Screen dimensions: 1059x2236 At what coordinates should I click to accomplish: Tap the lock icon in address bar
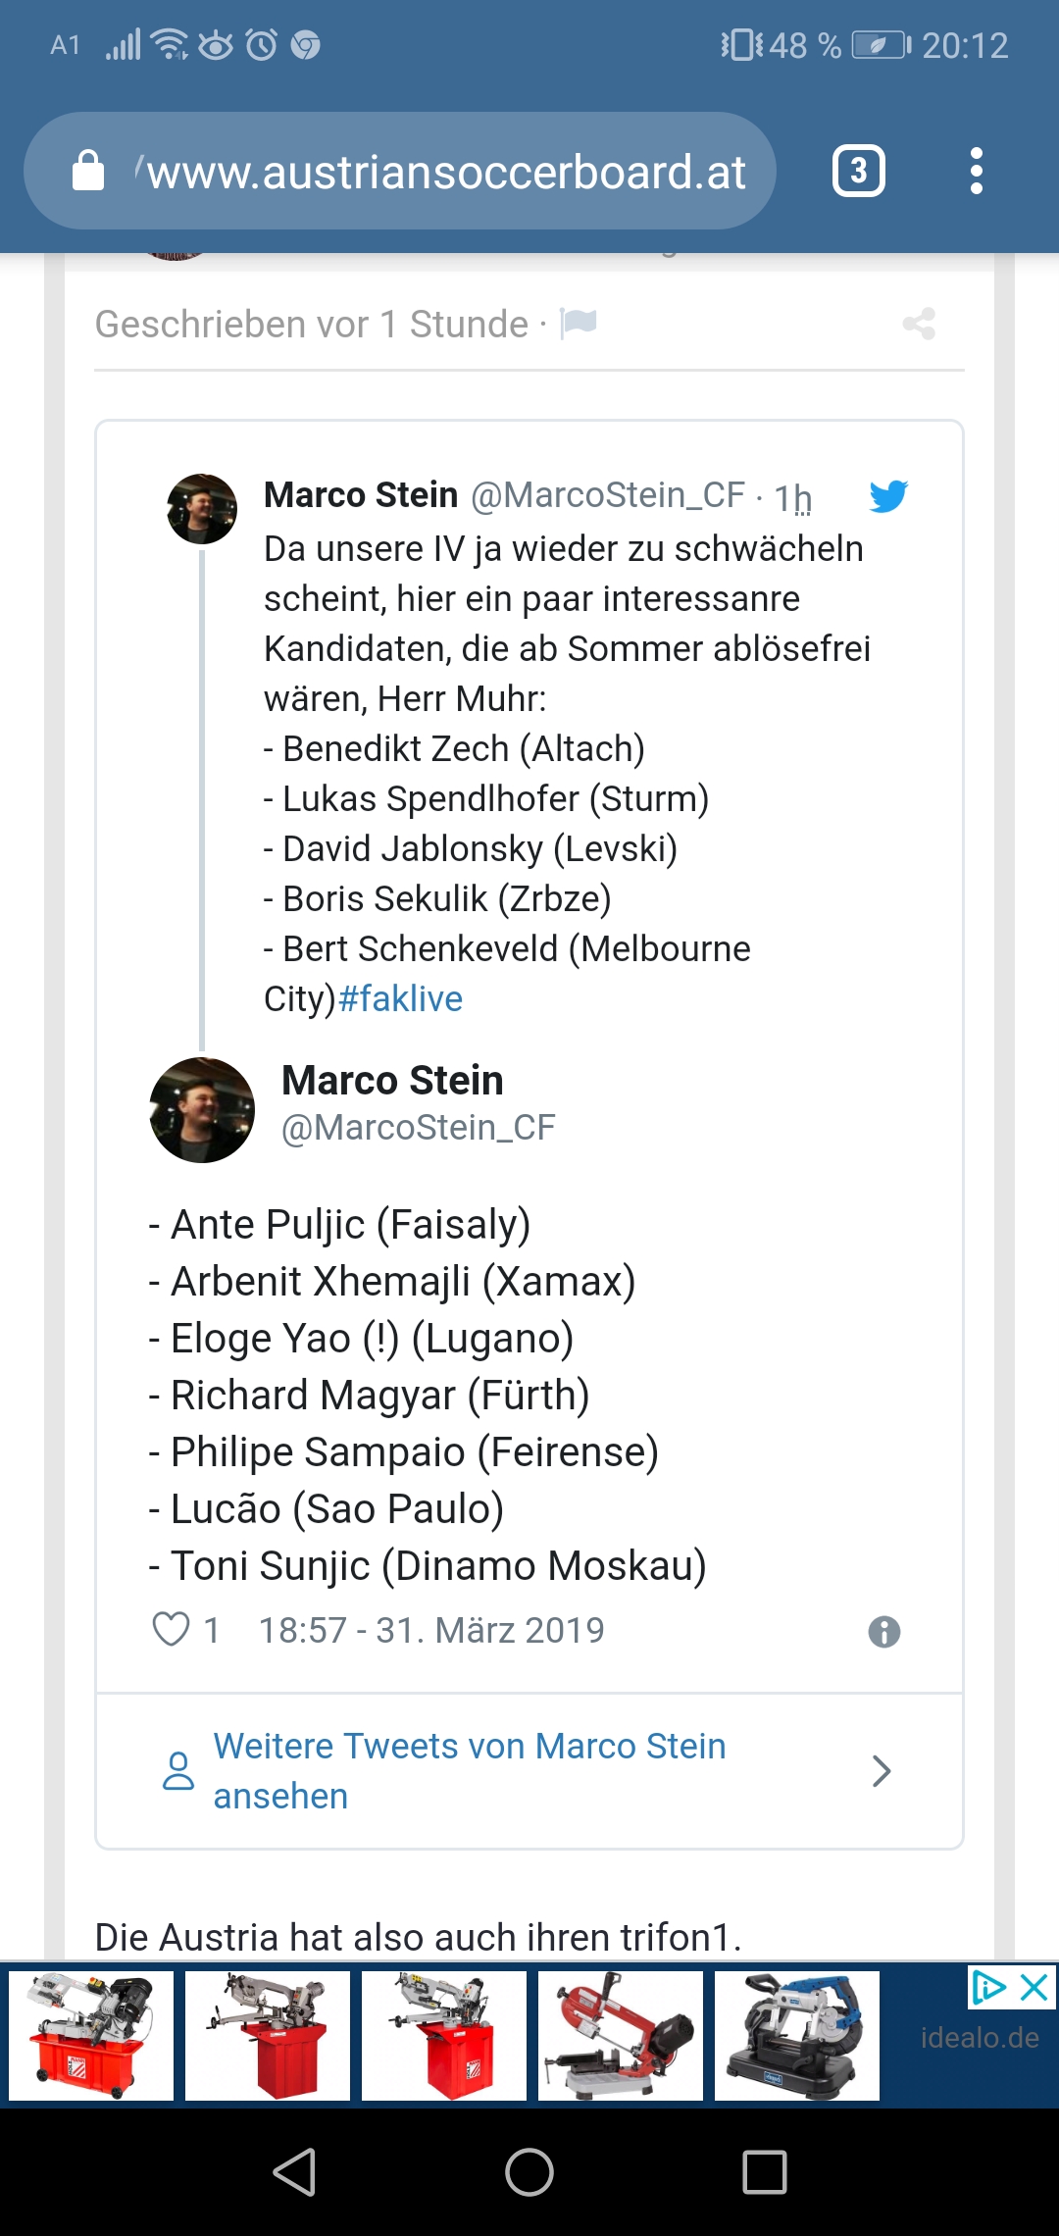[x=88, y=171]
